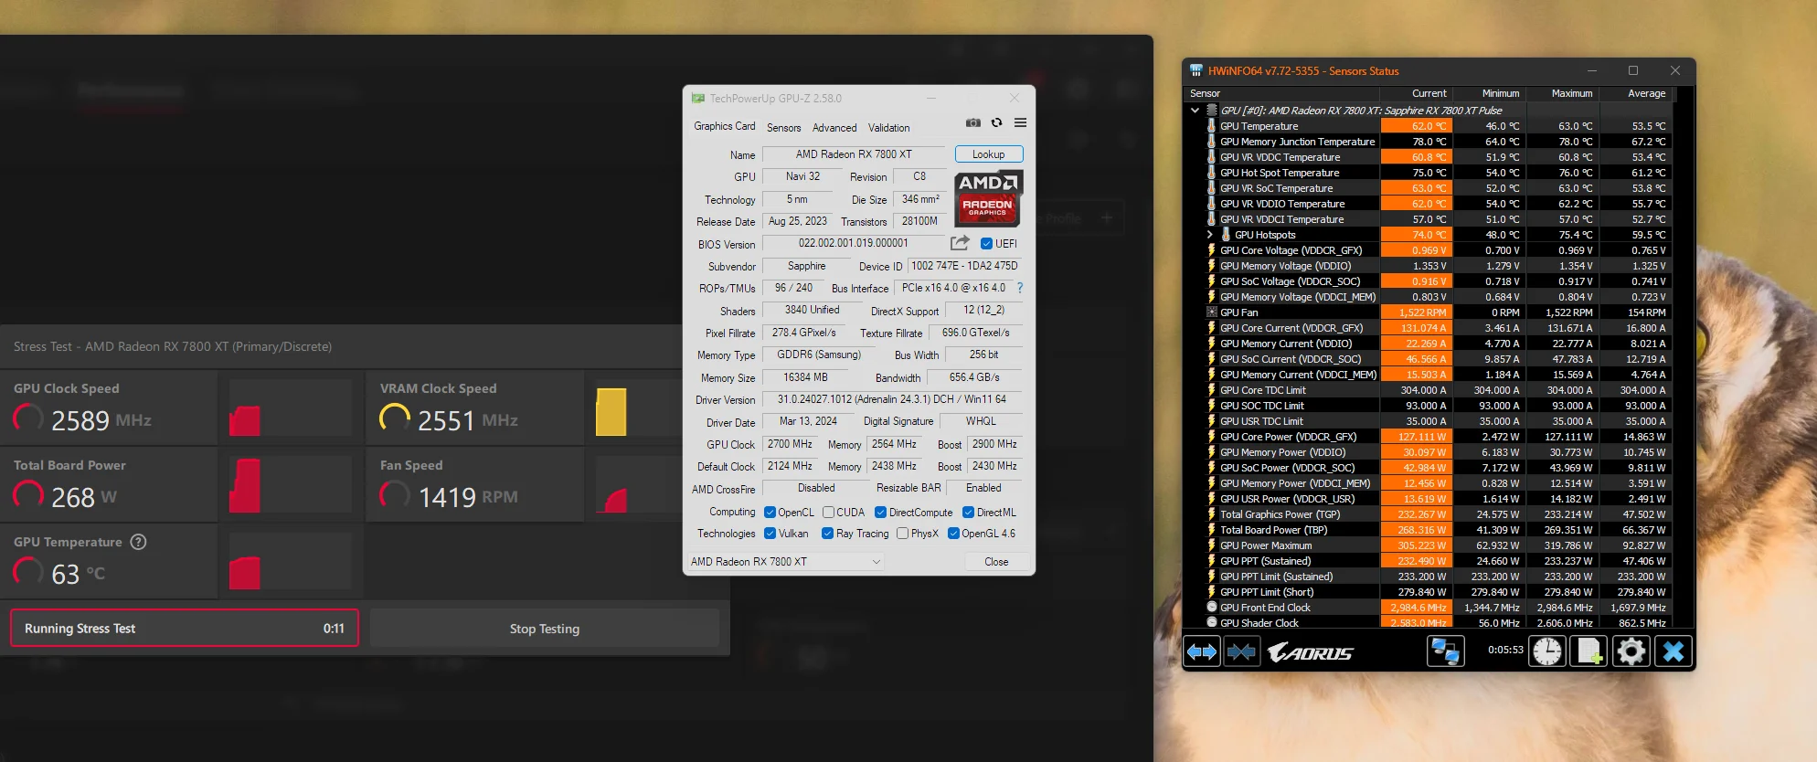The image size is (1817, 762).
Task: Click the AORUS logo in HWiNFO
Action: point(1311,652)
